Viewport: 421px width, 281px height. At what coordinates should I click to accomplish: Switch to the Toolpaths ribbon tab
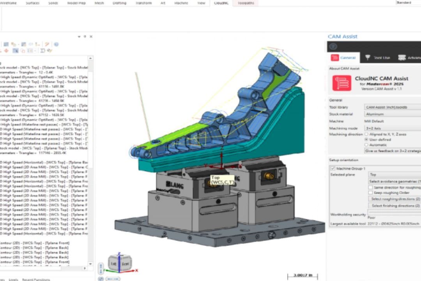coord(246,3)
